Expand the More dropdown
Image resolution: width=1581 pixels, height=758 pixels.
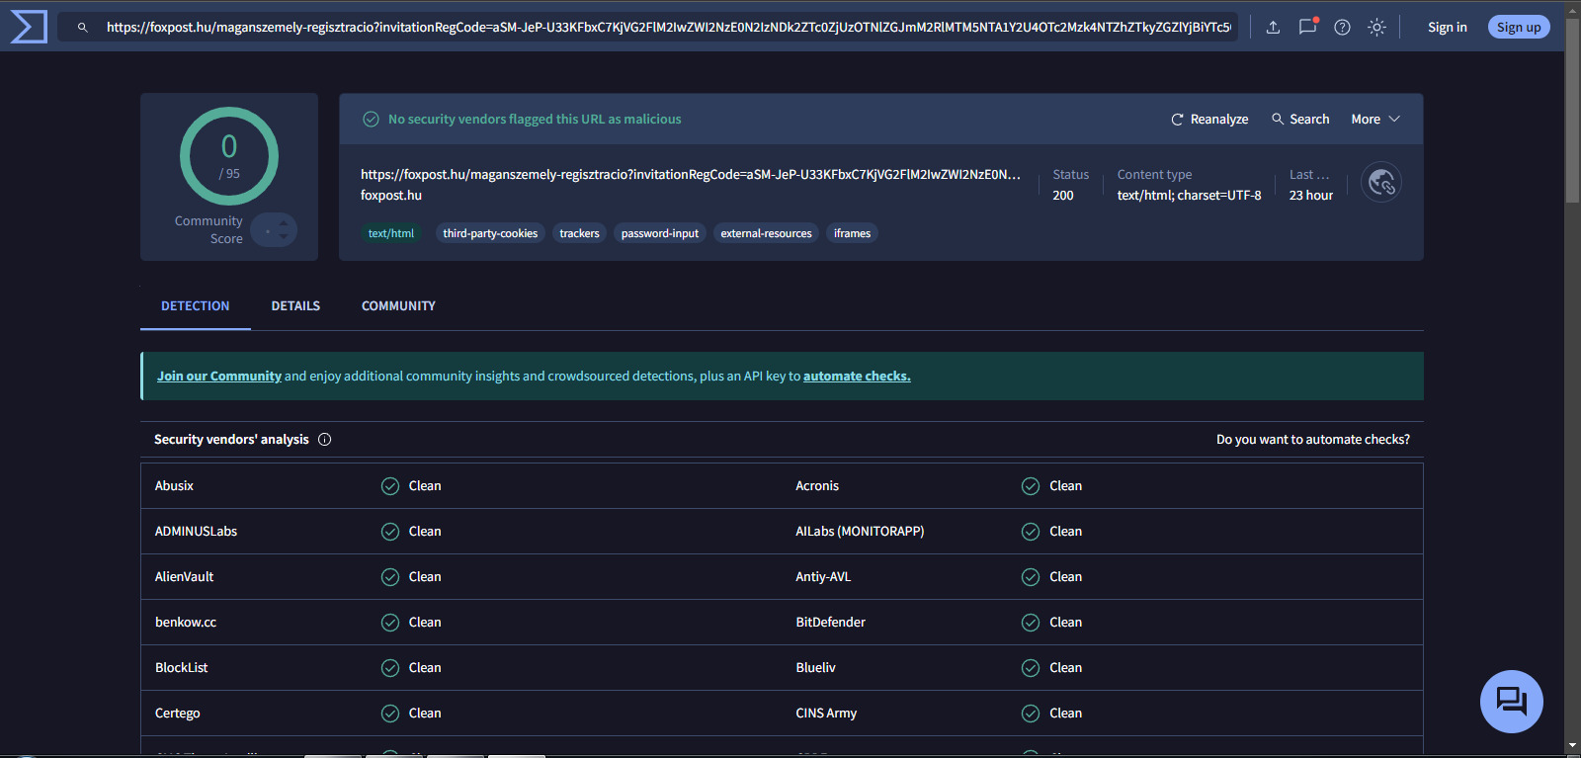[x=1375, y=119]
